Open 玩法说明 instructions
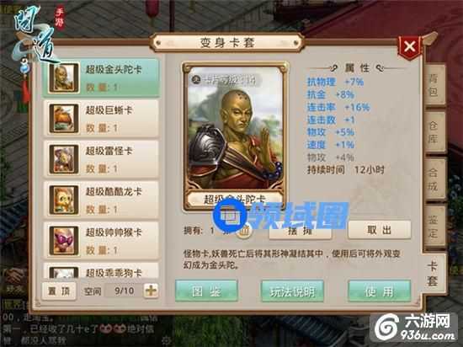Screen dimensions: 463x347 tap(292, 291)
